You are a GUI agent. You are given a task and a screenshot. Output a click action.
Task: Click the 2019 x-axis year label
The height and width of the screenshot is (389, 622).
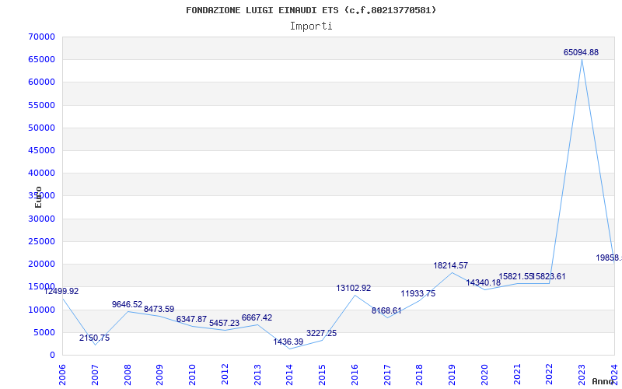pos(453,374)
